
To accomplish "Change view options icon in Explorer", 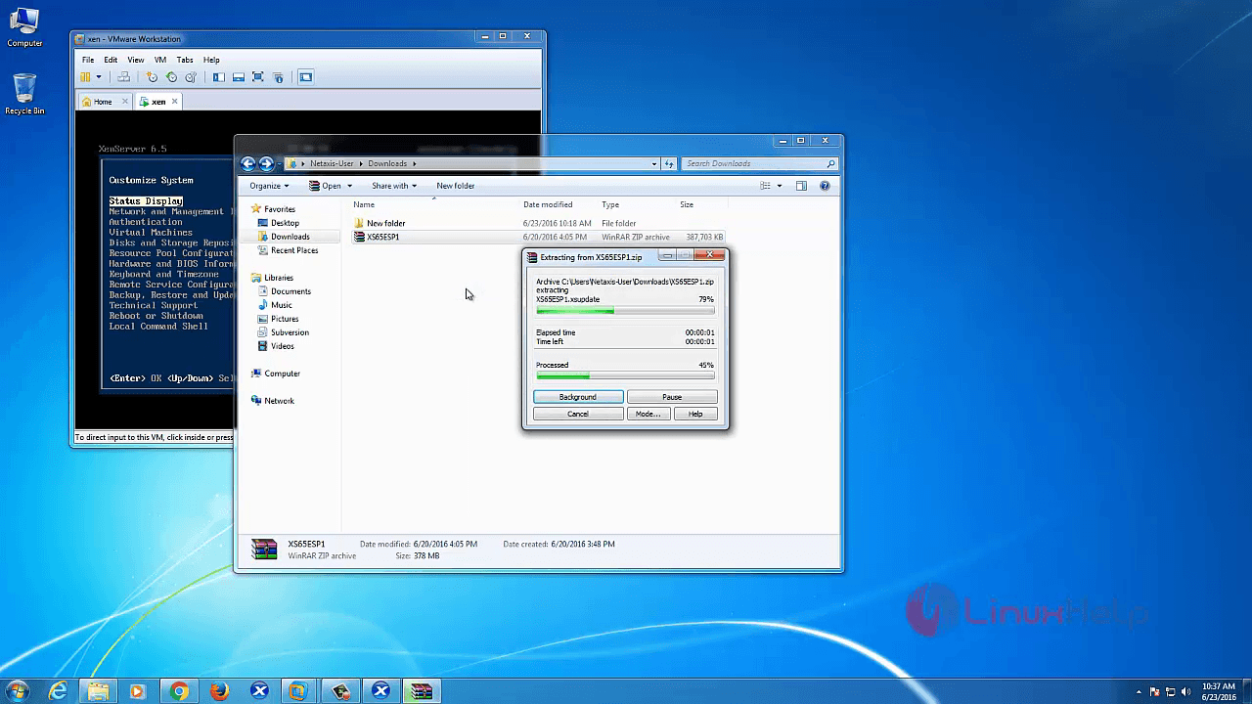I will [x=766, y=186].
